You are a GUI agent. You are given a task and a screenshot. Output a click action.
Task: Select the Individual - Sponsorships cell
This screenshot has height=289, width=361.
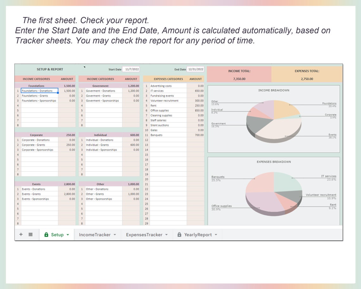click(104, 150)
